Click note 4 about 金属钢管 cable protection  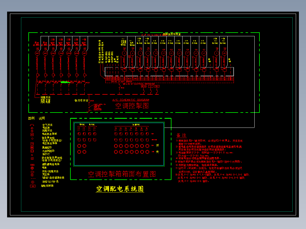pyautogui.click(x=198, y=158)
